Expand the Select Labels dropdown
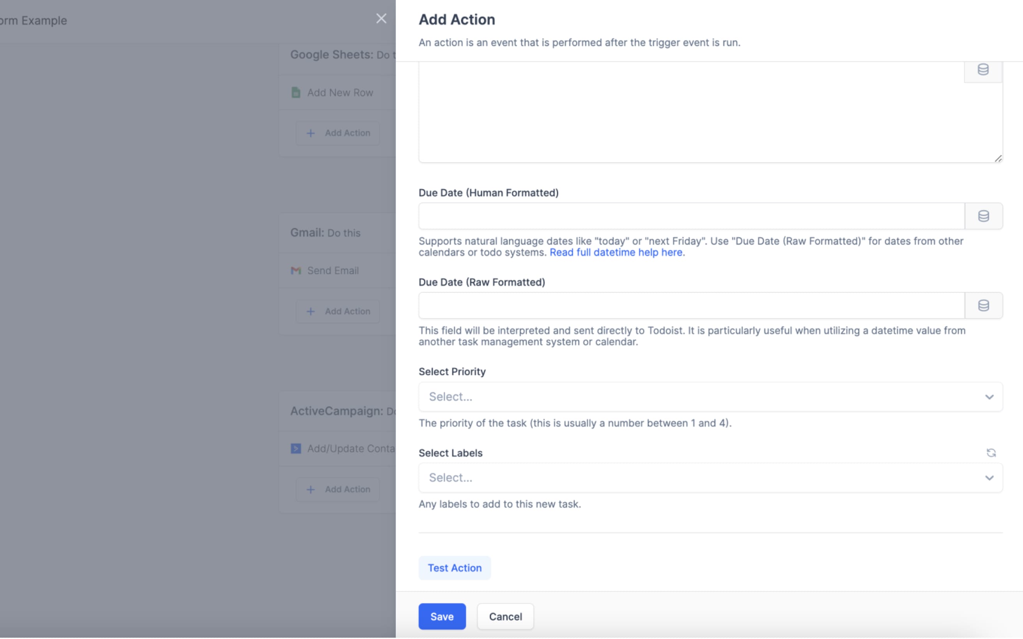Screen dimensions: 1023x639 pos(991,477)
